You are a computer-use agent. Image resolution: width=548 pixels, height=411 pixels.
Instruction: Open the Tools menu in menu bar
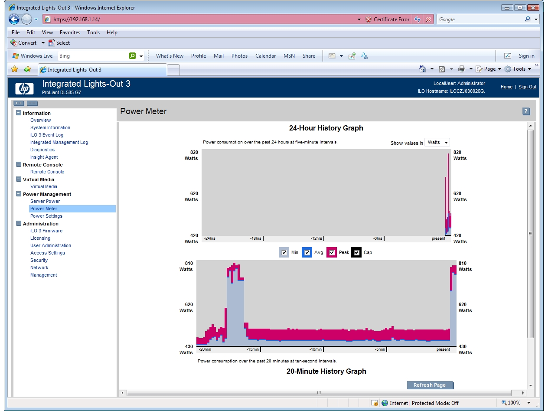[x=93, y=33]
